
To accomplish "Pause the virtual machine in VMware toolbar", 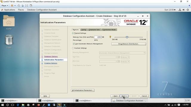I will click(x=12, y=6).
